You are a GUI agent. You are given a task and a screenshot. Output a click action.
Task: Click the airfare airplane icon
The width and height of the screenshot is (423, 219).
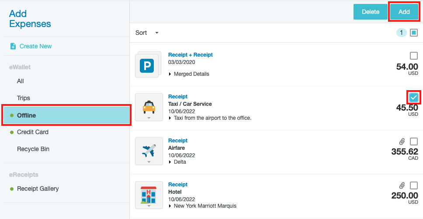pos(149,151)
